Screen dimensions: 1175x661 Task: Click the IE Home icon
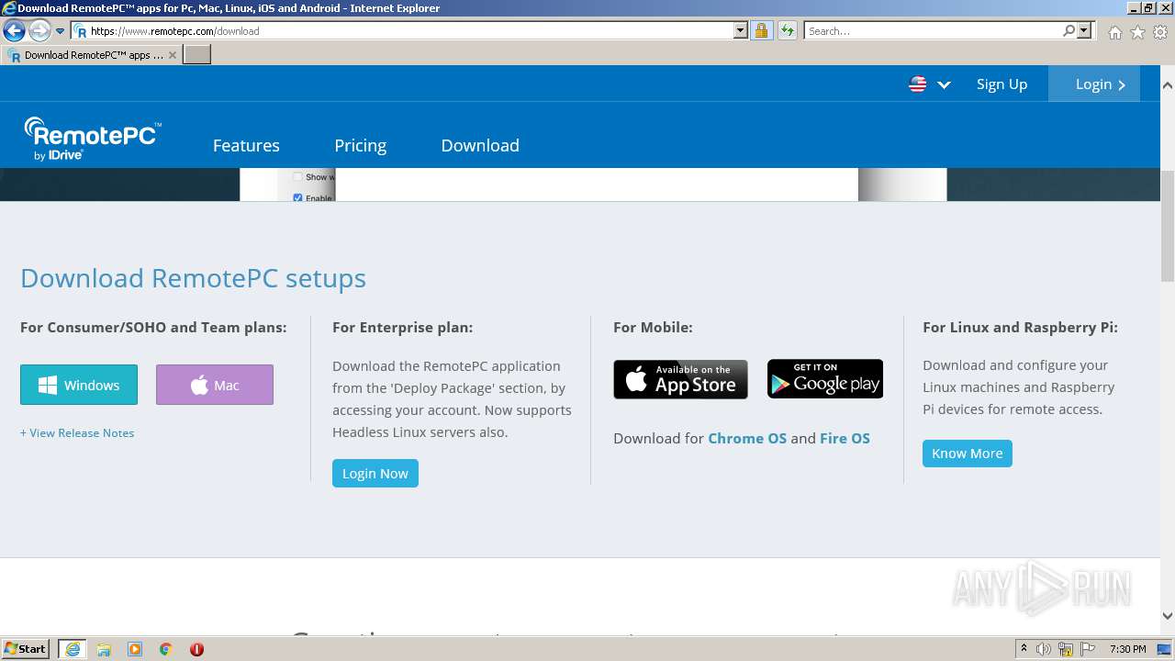[x=1114, y=32]
